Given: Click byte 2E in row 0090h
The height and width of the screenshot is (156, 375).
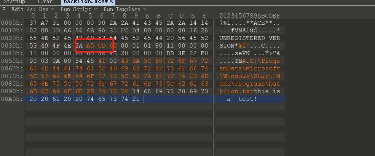Looking at the screenshot, I should (90, 91).
